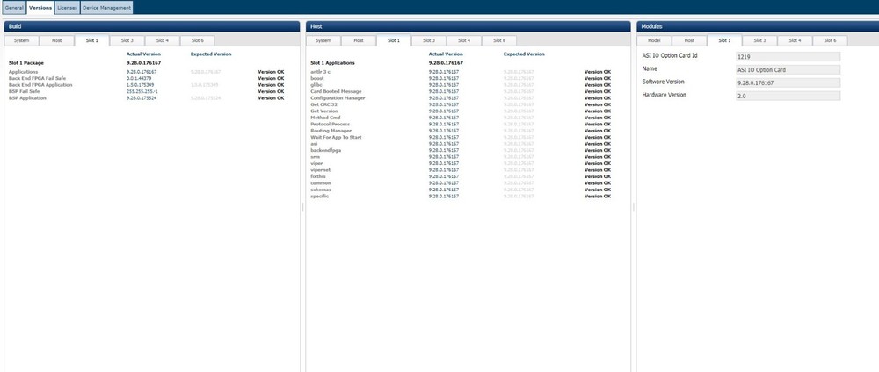Viewport: 879px width, 372px height.
Task: Click the Back End FPGA Application row
Action: point(146,85)
